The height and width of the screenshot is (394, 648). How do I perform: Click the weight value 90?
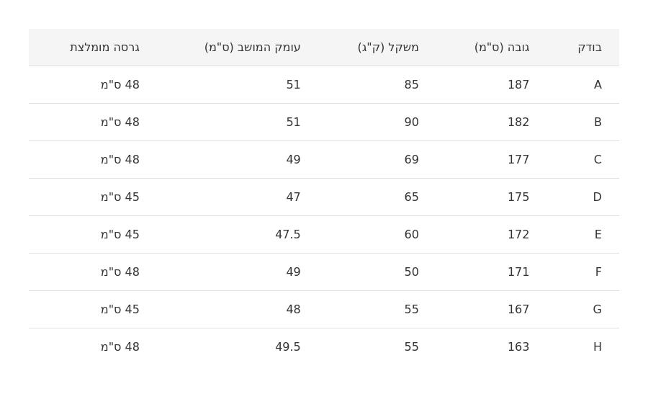411,122
